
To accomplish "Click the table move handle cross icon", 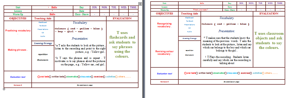I will point(140,4).
